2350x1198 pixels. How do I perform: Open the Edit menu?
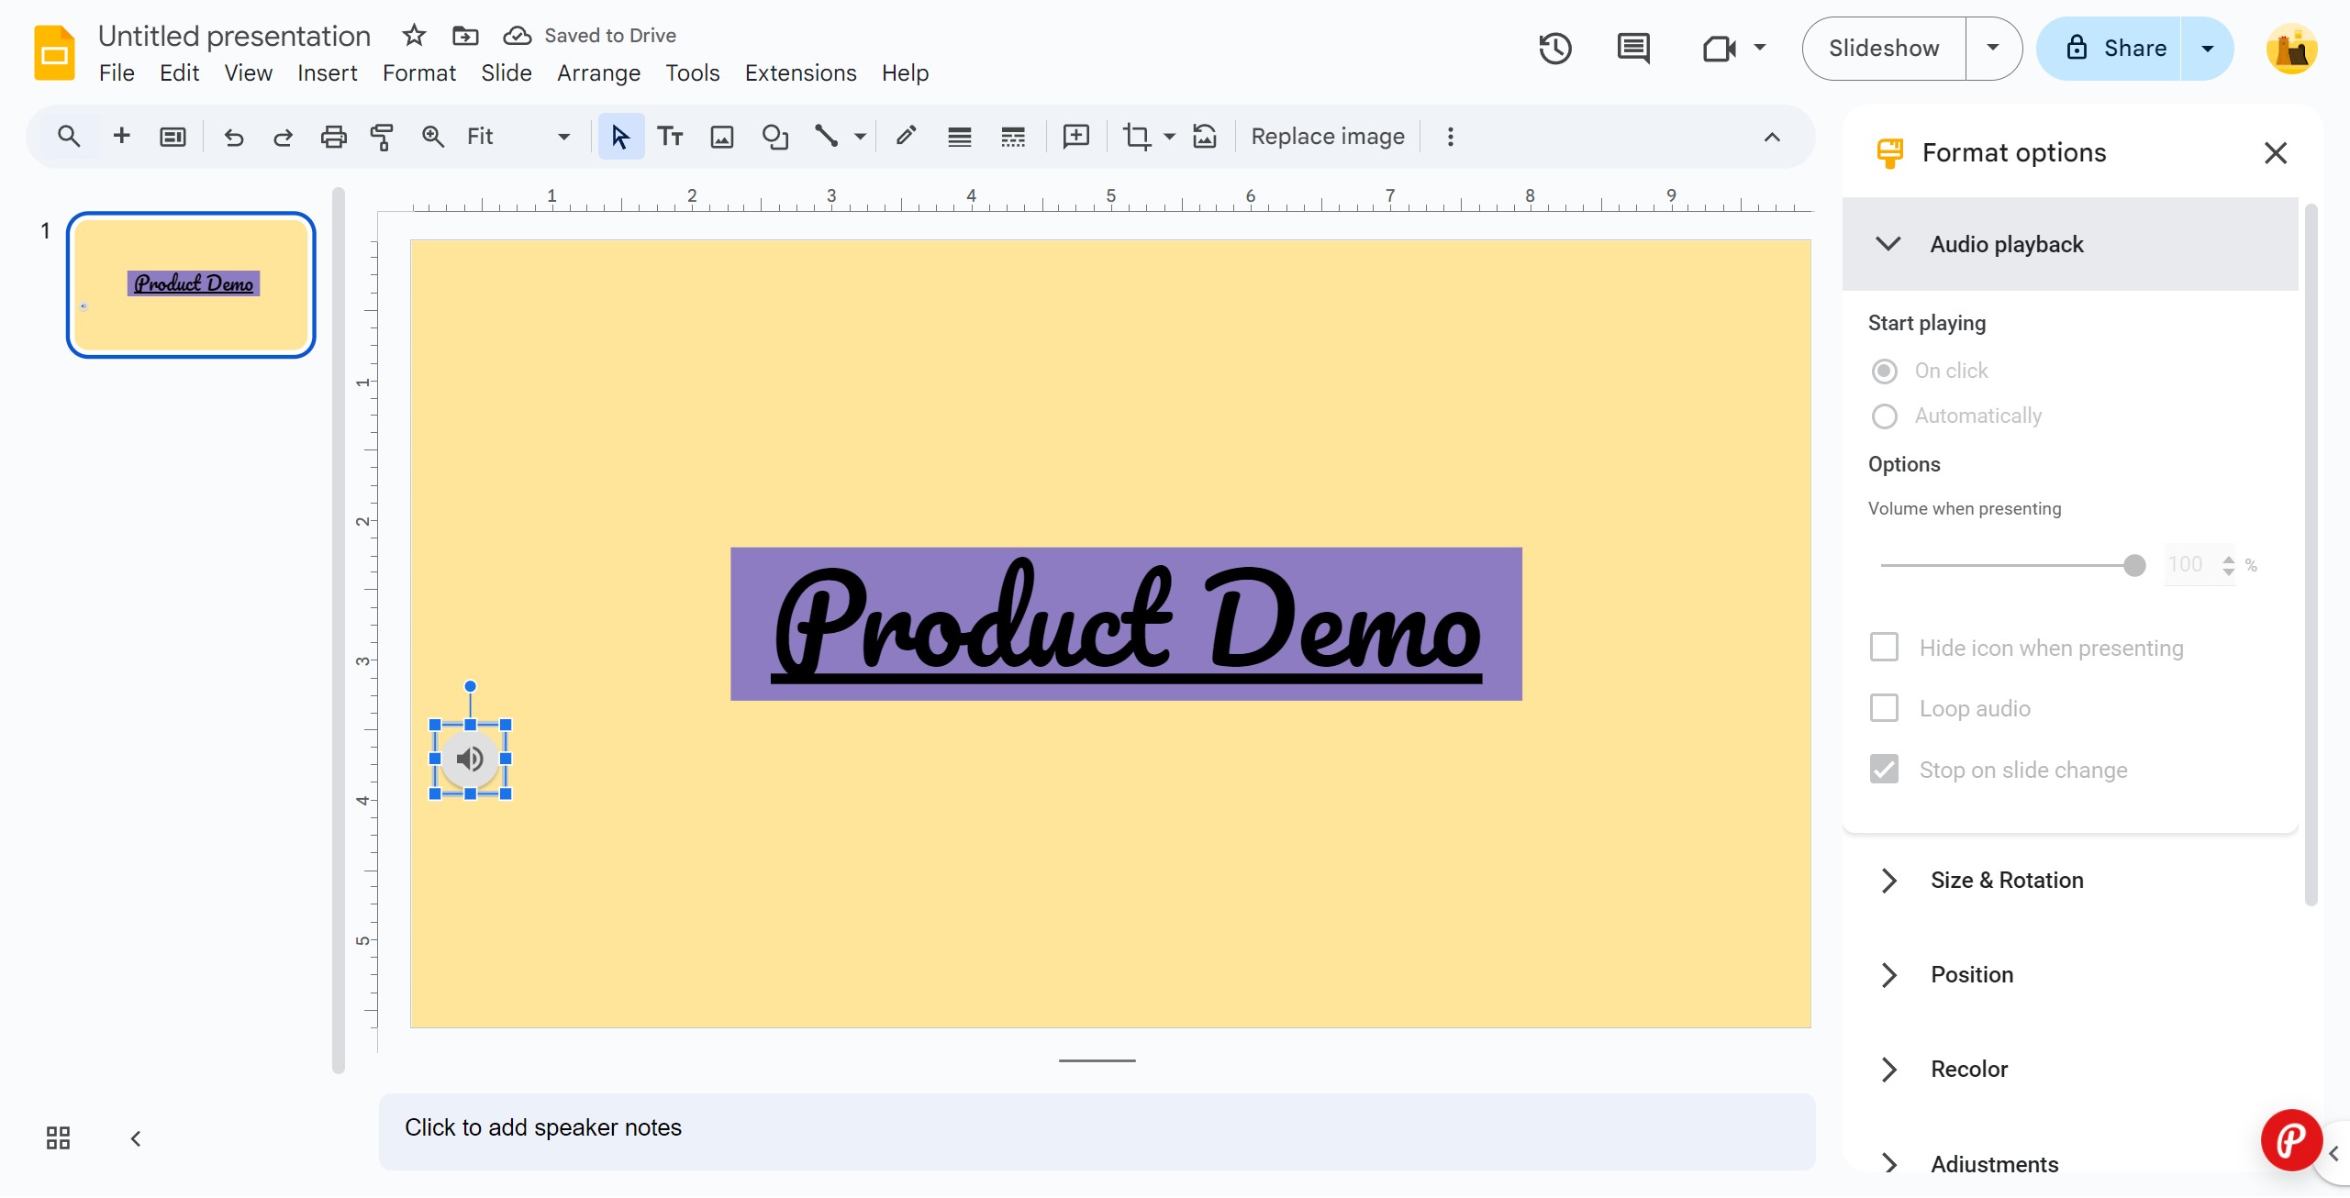coord(179,72)
